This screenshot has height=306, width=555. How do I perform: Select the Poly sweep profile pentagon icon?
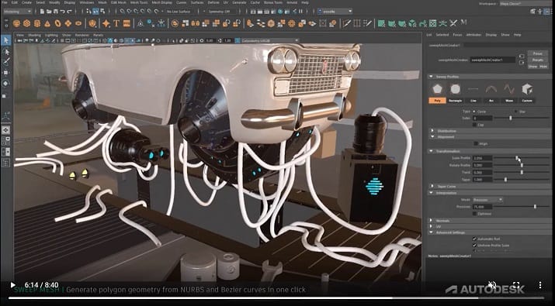pos(437,89)
